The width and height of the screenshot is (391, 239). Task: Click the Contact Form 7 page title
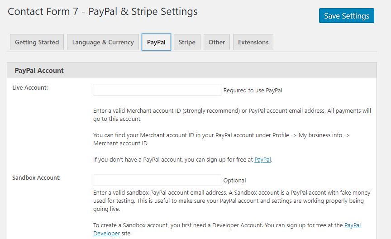tap(103, 11)
